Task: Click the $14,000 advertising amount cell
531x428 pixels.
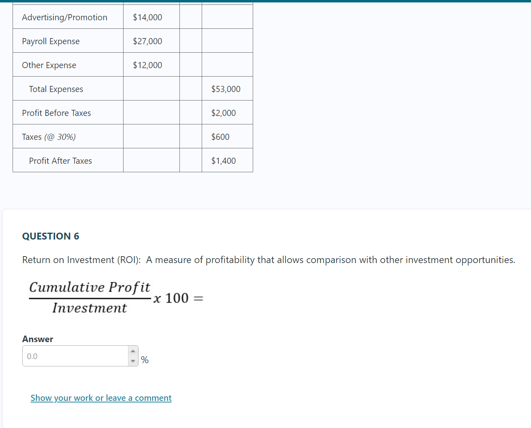Action: point(147,17)
